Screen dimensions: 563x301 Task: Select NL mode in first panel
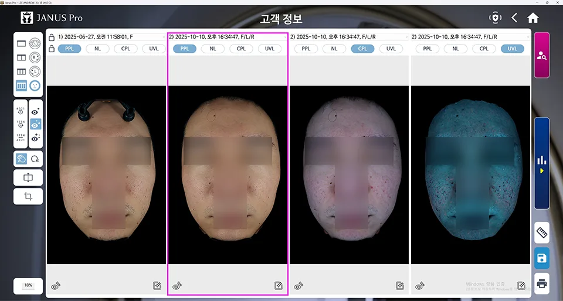click(98, 49)
